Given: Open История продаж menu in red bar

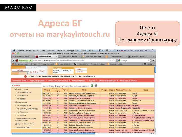Looking at the screenshot, I should coord(78,81).
